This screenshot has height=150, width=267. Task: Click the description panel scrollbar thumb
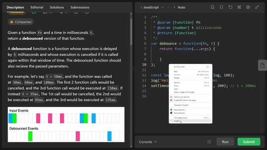click(x=131, y=32)
